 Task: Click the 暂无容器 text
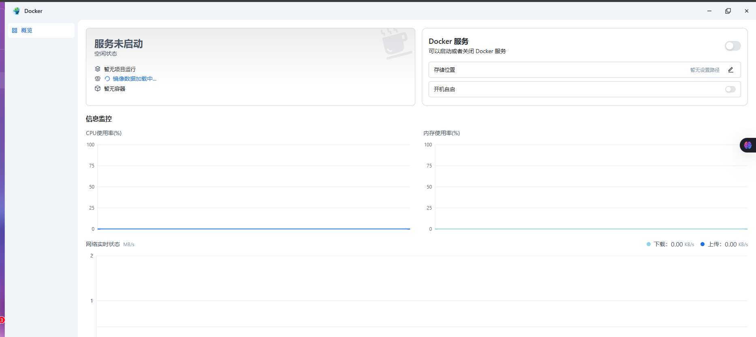pos(115,89)
